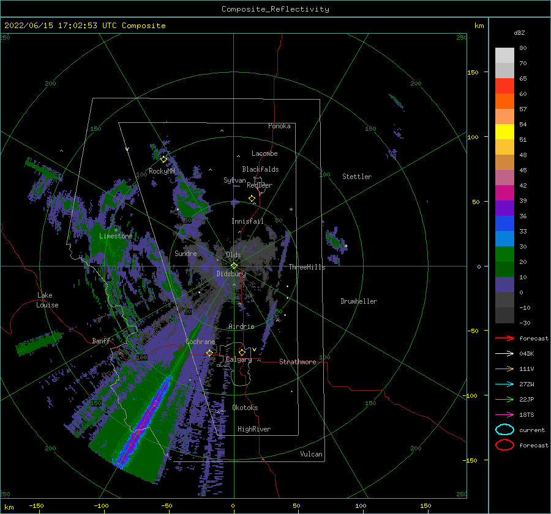The image size is (551, 514).
Task: Click the yellow diamond marker above Calgary
Action: pyautogui.click(x=242, y=352)
